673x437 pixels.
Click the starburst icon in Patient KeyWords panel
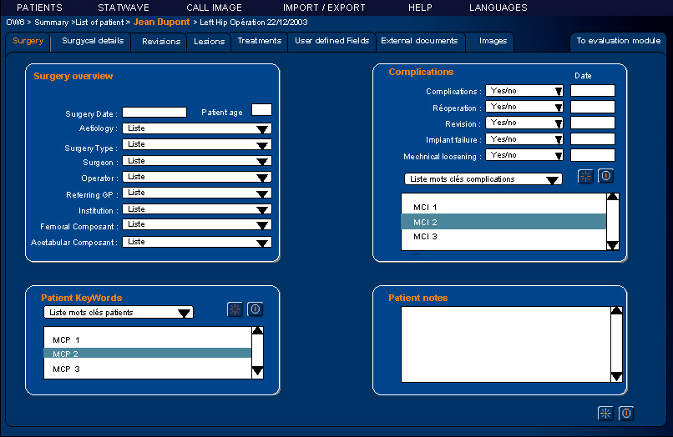pos(235,309)
